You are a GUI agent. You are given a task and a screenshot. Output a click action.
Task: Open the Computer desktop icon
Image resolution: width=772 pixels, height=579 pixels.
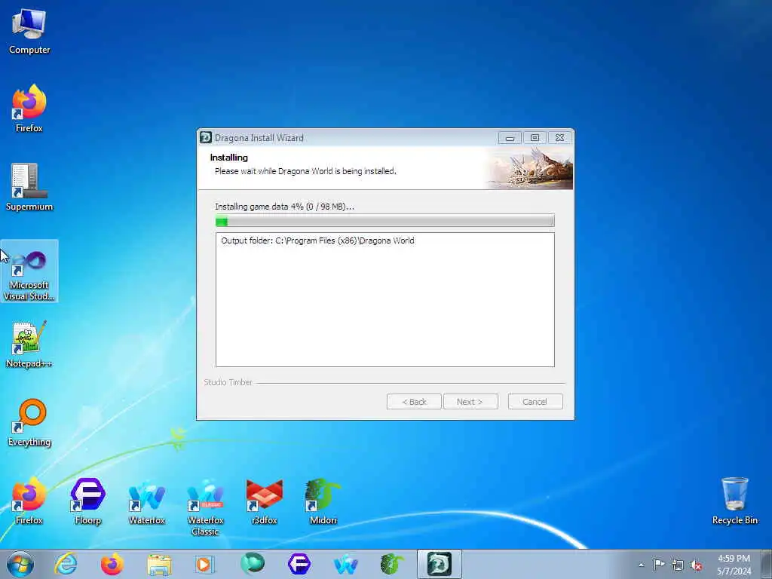29,32
